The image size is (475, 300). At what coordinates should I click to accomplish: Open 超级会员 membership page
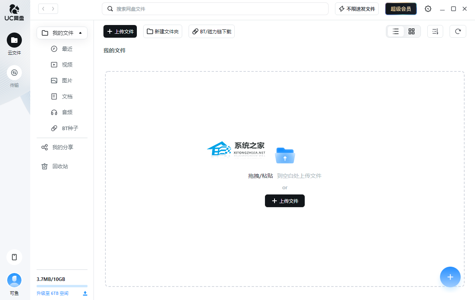tap(401, 9)
